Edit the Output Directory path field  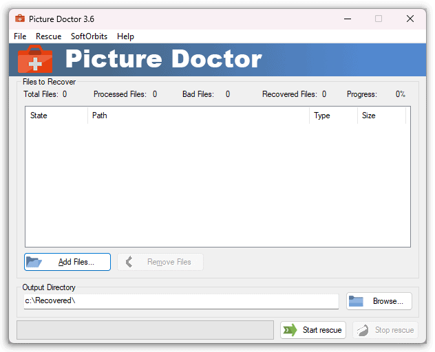tap(181, 301)
